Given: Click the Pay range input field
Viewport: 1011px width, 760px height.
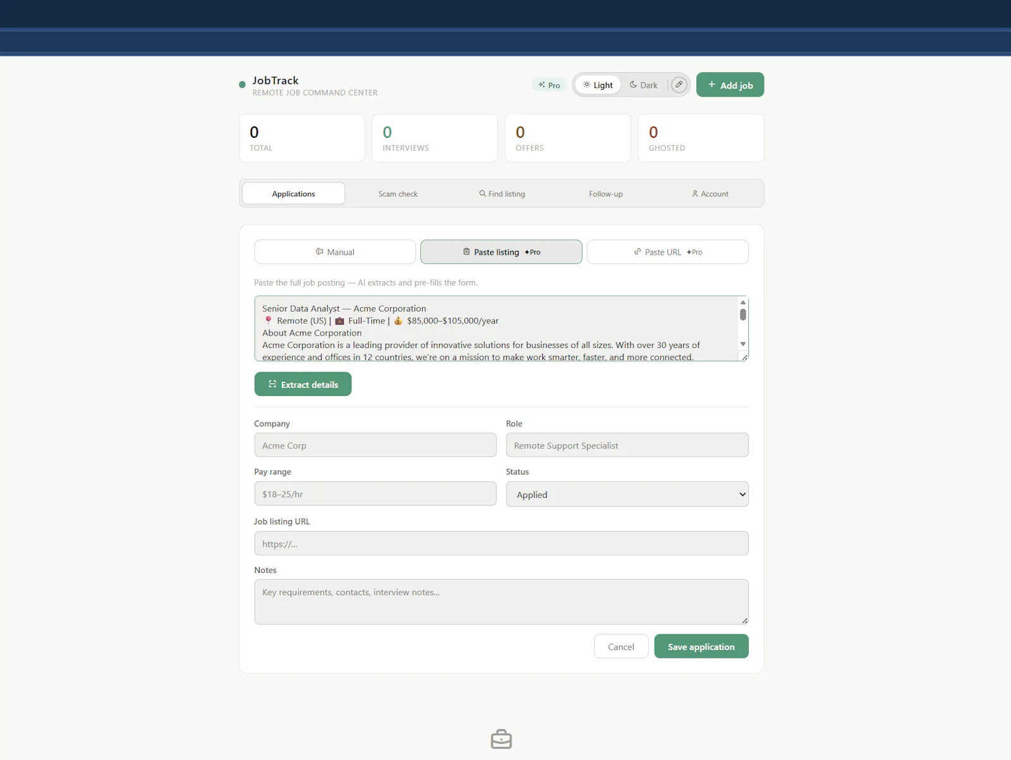Looking at the screenshot, I should point(375,494).
